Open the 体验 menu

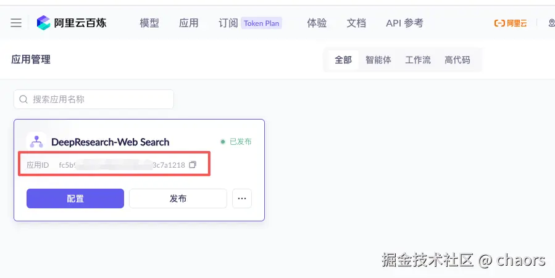pyautogui.click(x=317, y=23)
